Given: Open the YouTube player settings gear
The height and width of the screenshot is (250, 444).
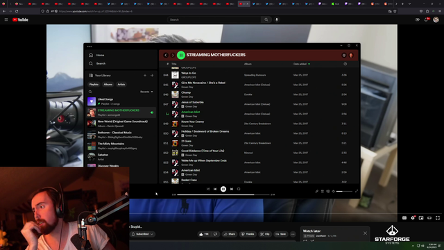Looking at the screenshot, I should [413, 217].
